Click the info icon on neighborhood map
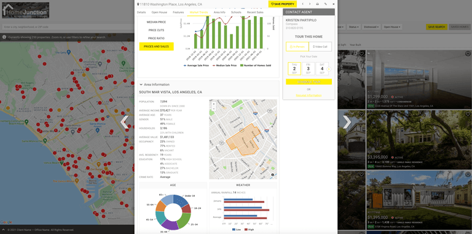The height and width of the screenshot is (234, 472). 272,175
